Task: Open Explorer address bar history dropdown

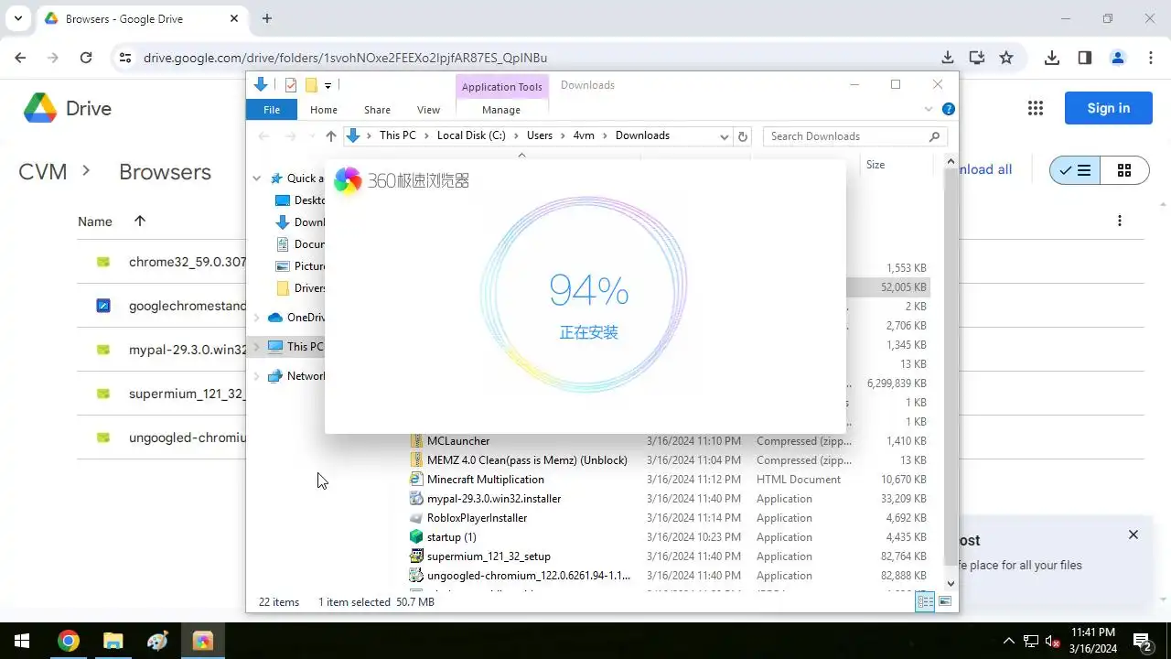Action: [724, 136]
